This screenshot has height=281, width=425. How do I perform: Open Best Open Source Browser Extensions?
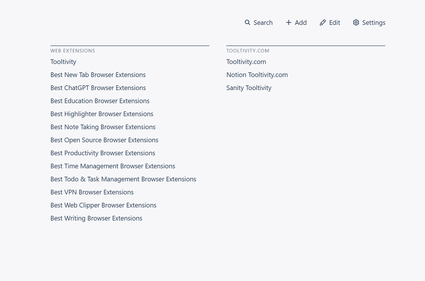(x=104, y=140)
